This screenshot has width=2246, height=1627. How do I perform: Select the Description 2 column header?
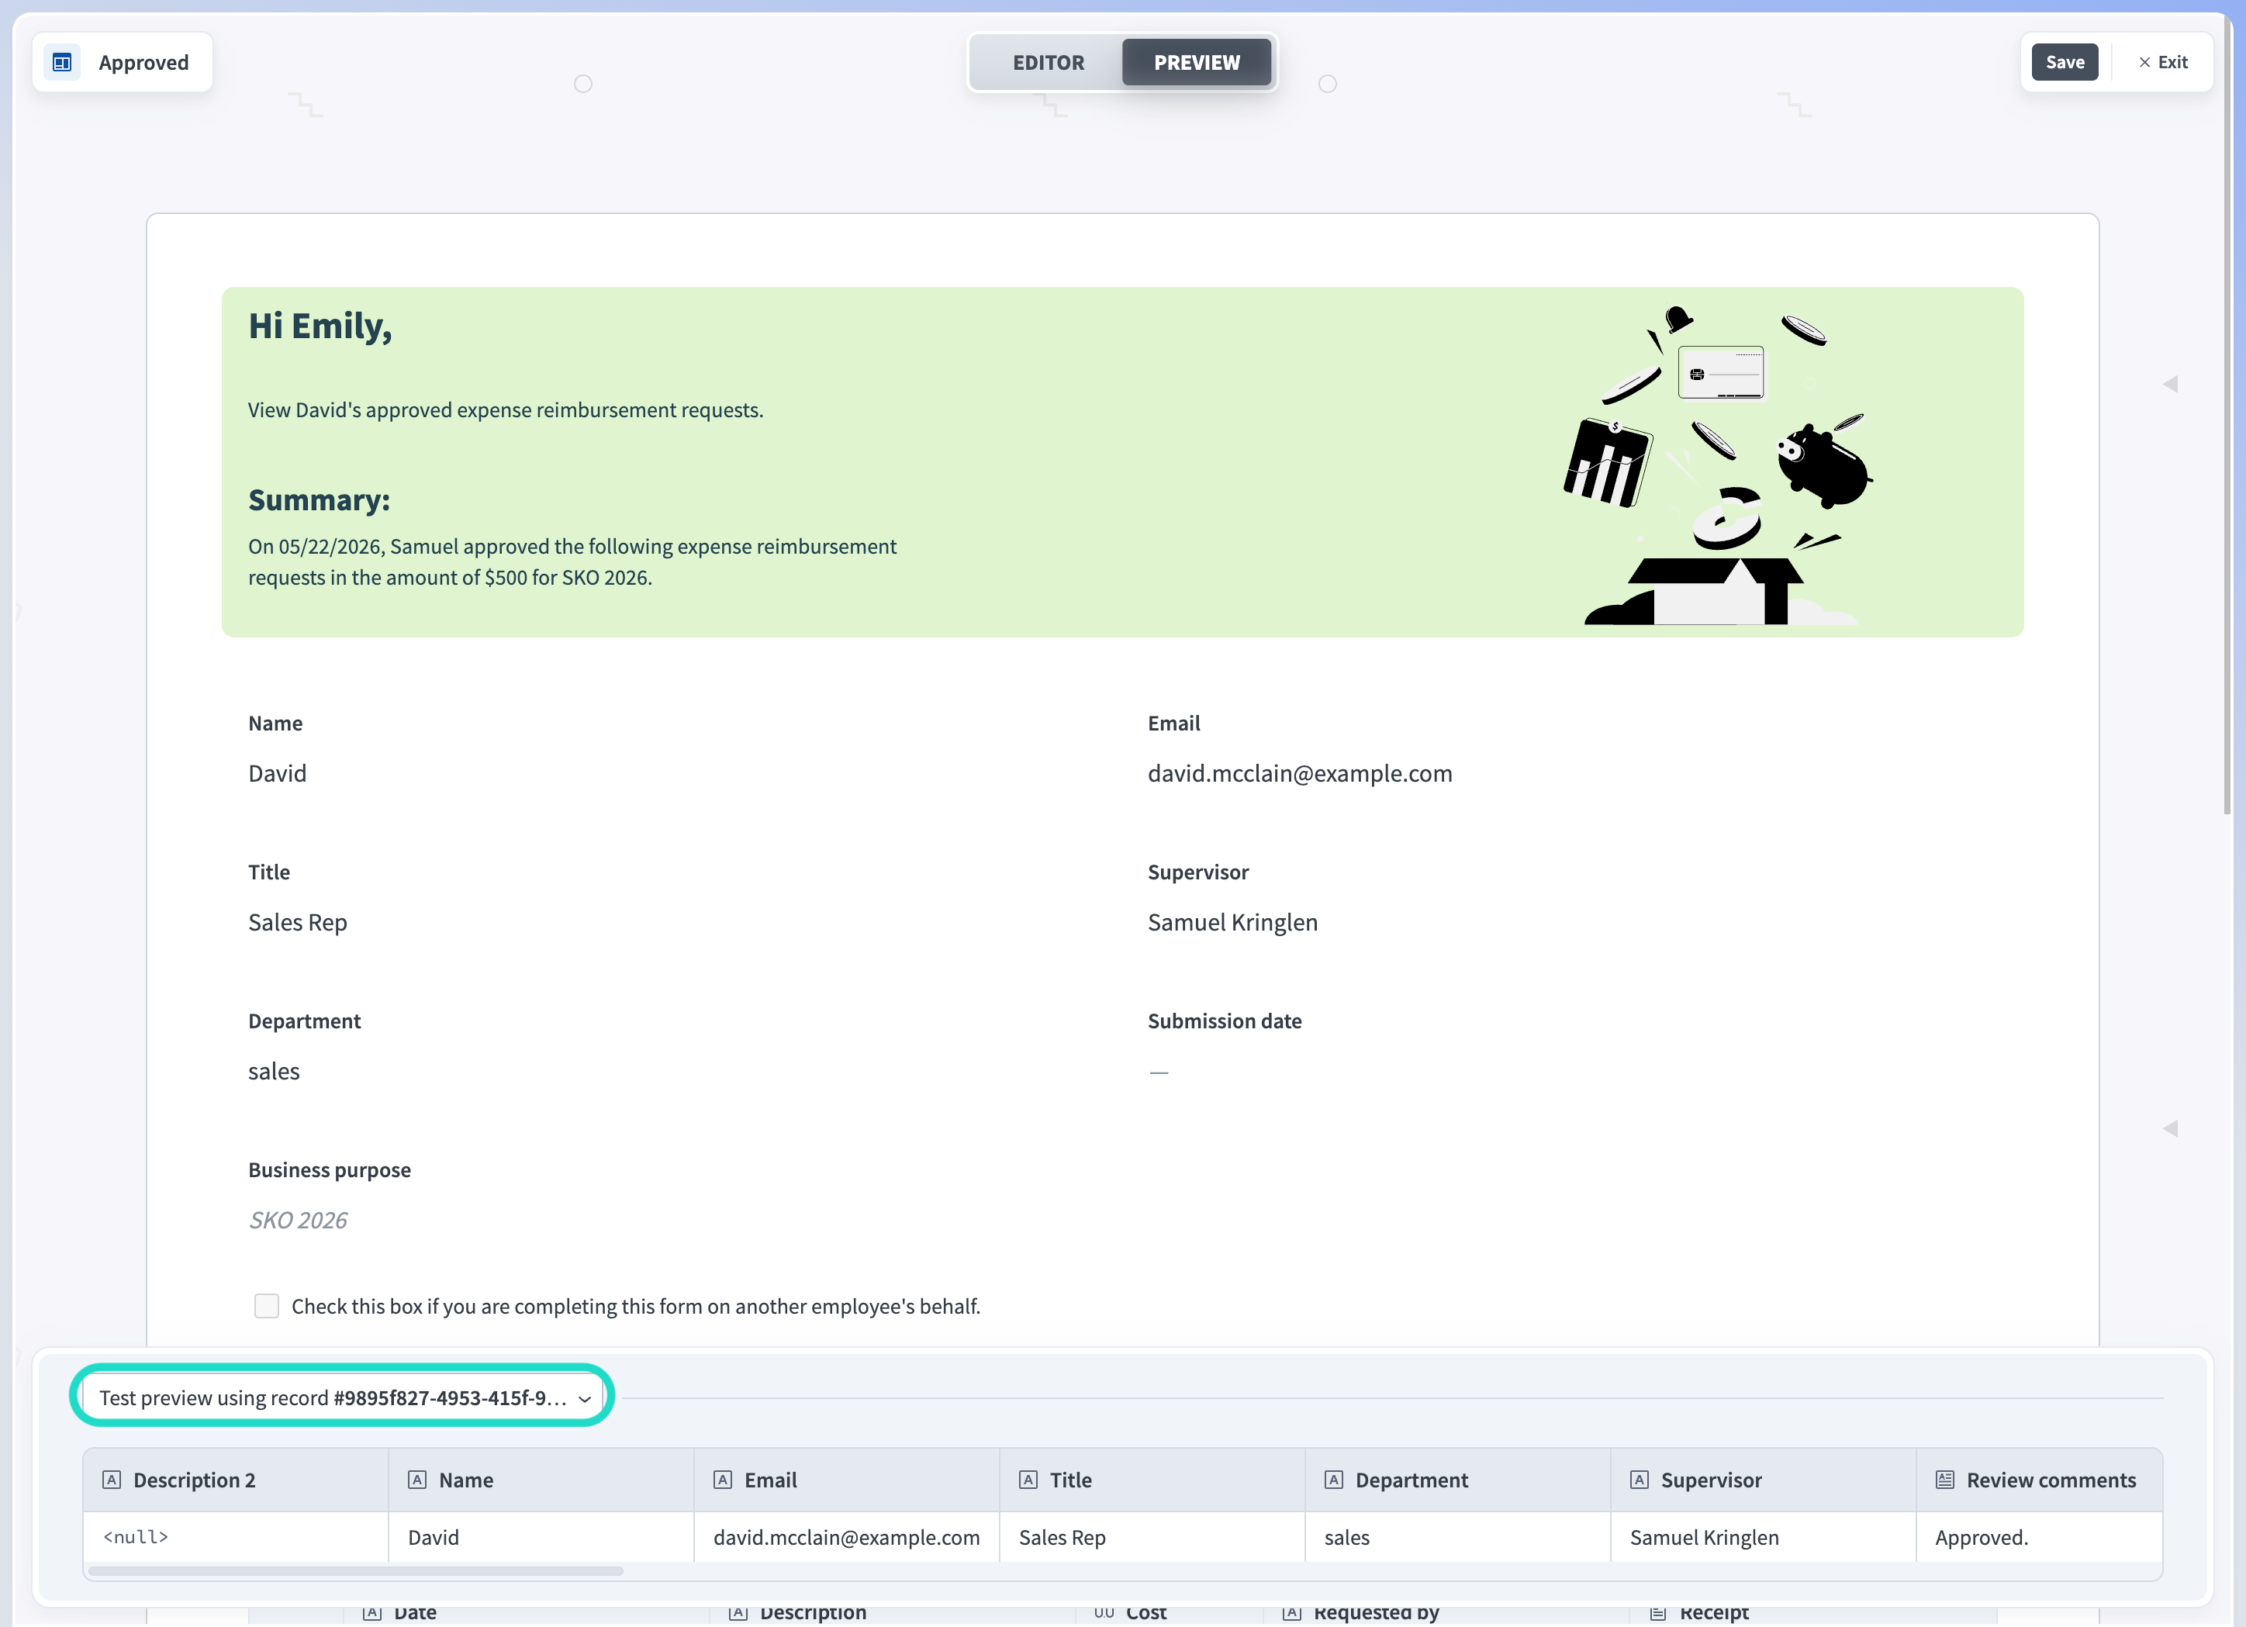236,1480
